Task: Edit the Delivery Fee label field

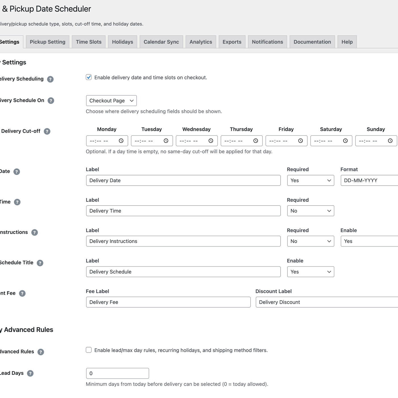Action: click(168, 302)
